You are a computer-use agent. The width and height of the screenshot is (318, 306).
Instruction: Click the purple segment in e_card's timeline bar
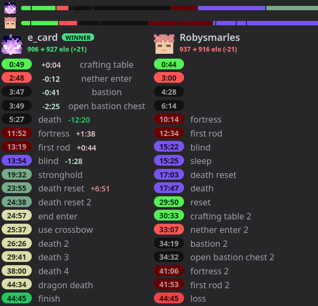click(x=231, y=8)
